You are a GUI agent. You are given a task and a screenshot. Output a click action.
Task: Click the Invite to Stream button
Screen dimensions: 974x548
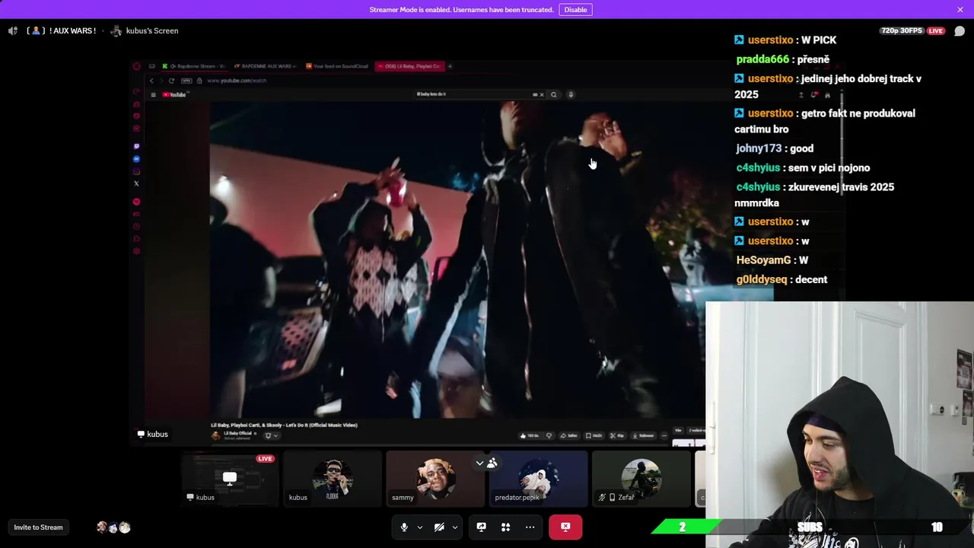click(x=38, y=527)
